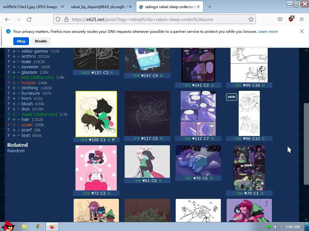Save to Pocket icon in toolbar
This screenshot has height=231, width=309.
[x=280, y=19]
